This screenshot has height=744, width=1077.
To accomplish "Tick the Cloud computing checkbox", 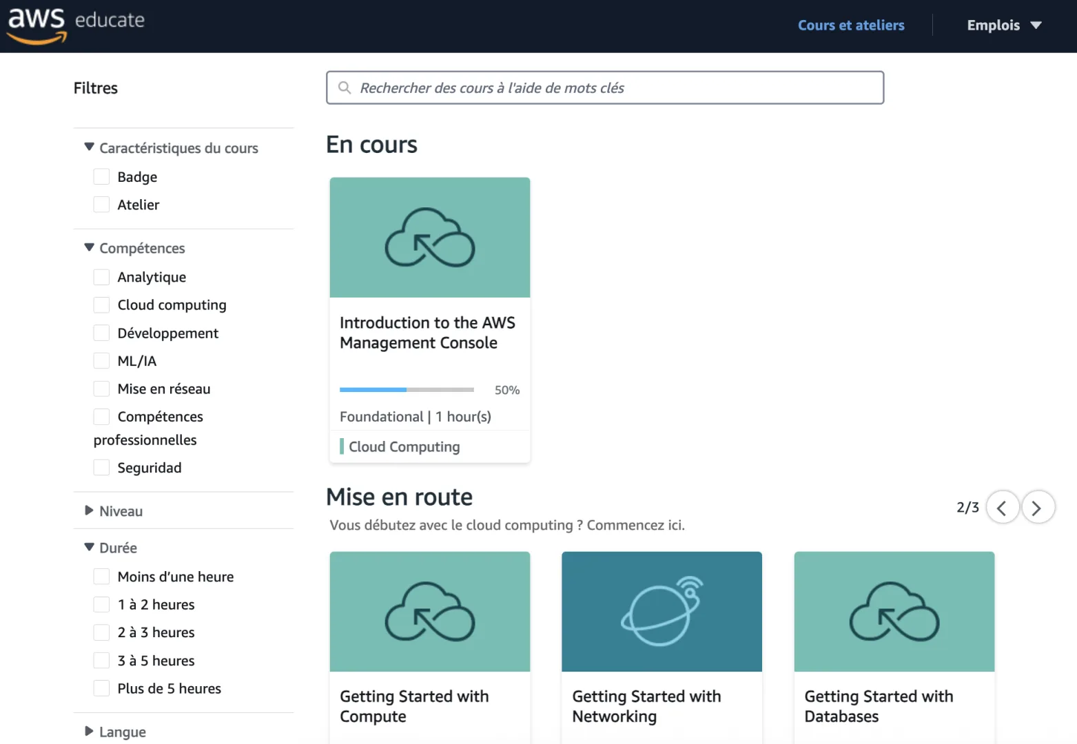I will pos(101,304).
